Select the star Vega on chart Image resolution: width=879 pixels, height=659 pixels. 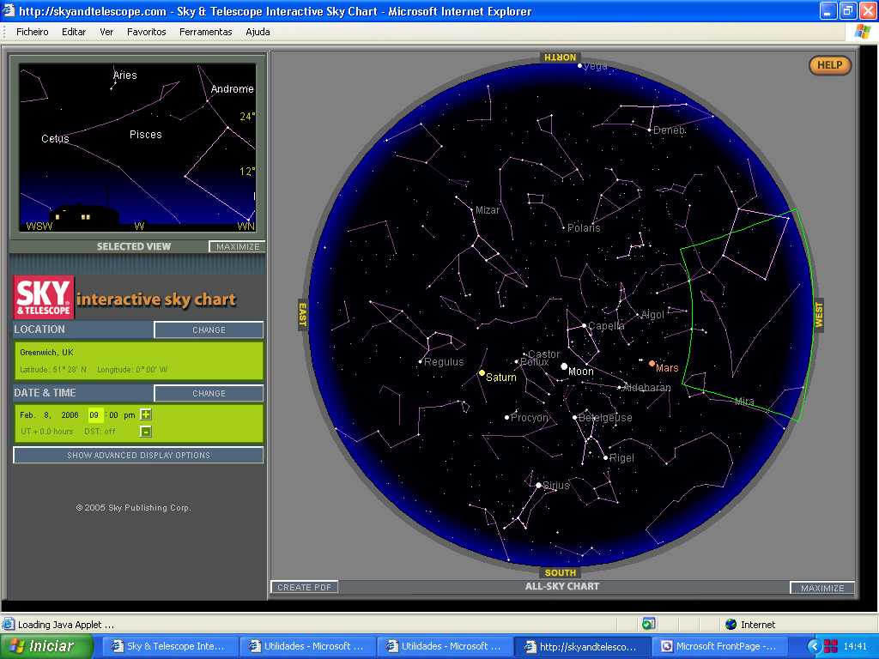click(579, 66)
